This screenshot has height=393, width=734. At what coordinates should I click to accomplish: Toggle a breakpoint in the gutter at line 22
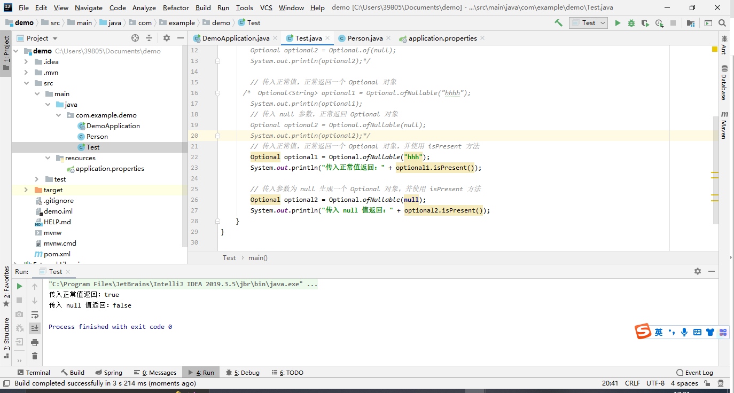tap(210, 156)
